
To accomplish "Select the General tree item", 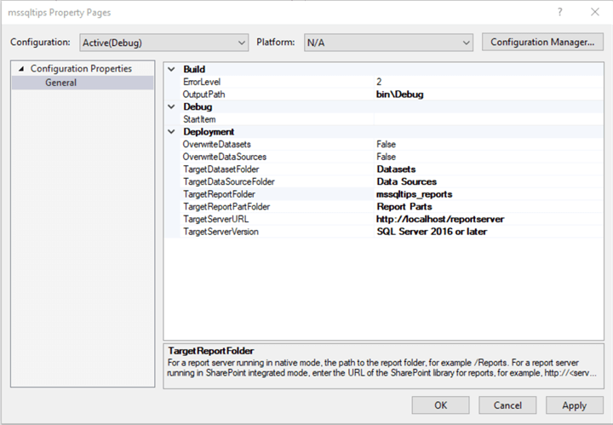I will (60, 83).
